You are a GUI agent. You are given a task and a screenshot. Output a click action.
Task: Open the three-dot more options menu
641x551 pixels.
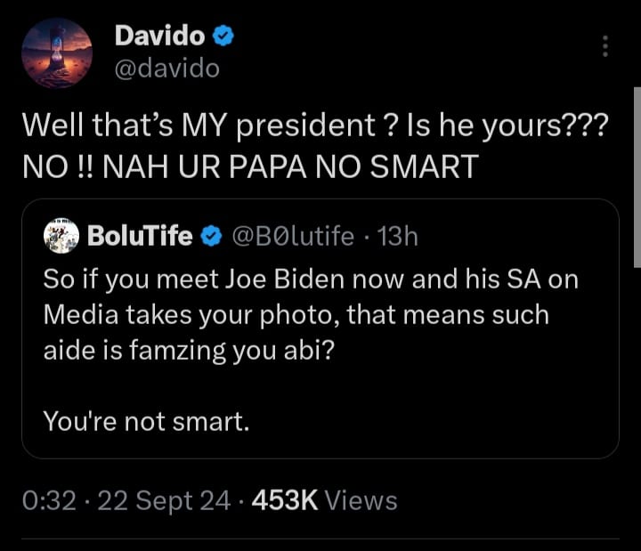[605, 46]
